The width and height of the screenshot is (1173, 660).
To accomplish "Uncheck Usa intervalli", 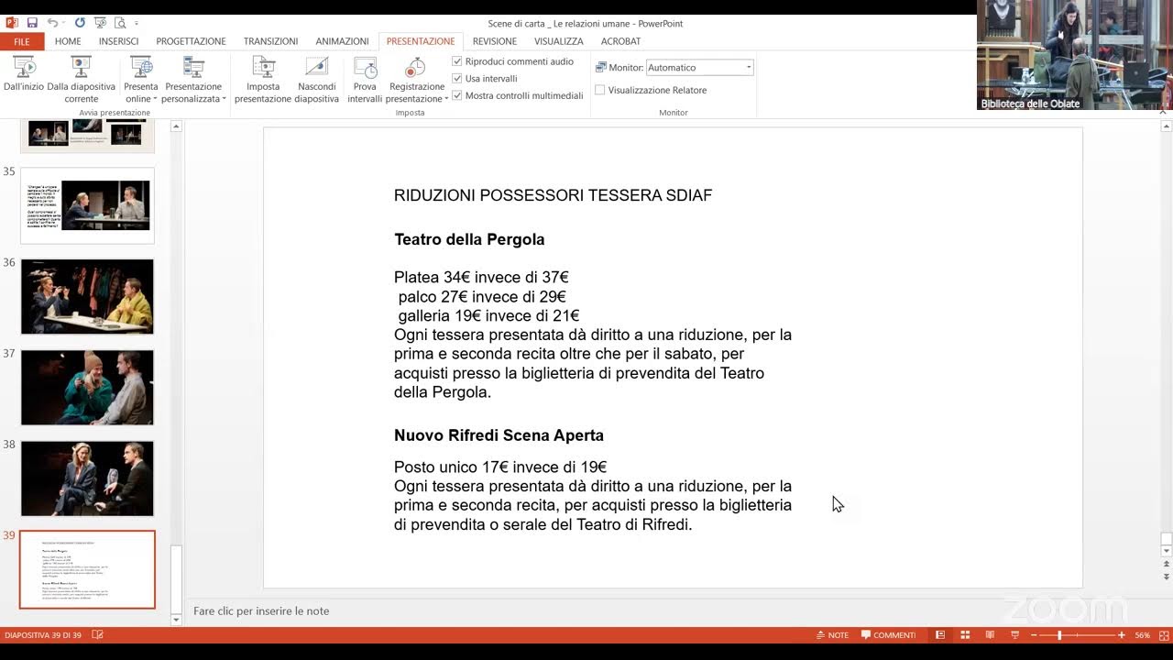I will pos(457,79).
